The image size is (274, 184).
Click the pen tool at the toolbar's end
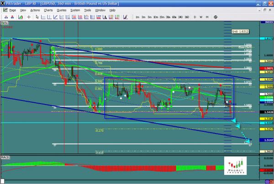[126, 17]
